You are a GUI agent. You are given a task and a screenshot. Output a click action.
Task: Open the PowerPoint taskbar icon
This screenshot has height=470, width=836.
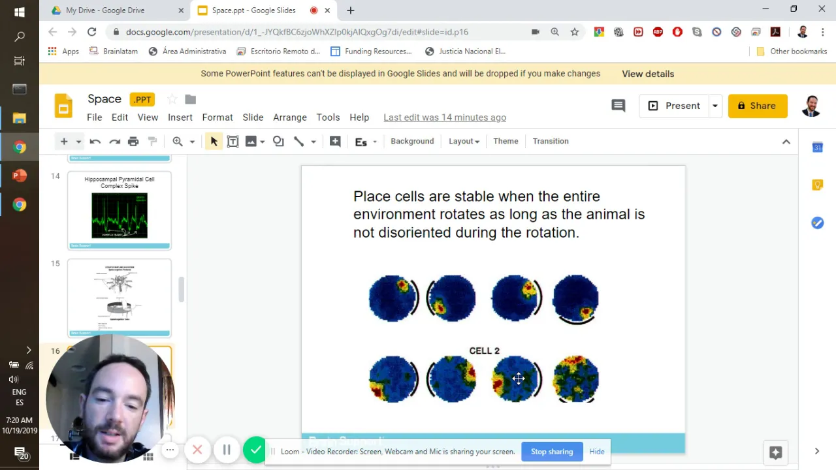[x=20, y=175]
